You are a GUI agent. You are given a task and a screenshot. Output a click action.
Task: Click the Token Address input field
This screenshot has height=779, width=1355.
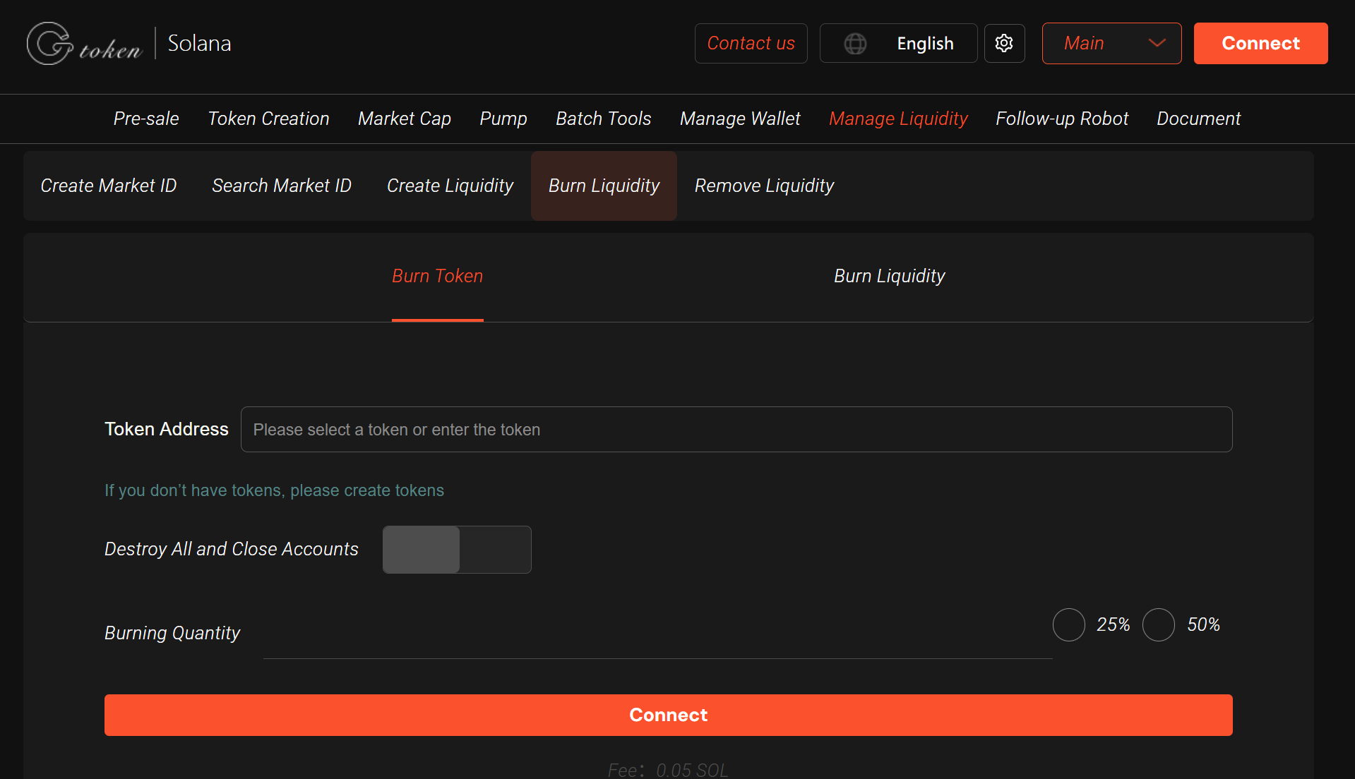(x=736, y=430)
